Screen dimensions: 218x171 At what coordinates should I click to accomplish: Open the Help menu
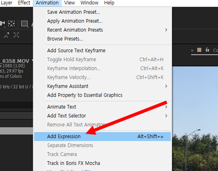(x=109, y=3)
